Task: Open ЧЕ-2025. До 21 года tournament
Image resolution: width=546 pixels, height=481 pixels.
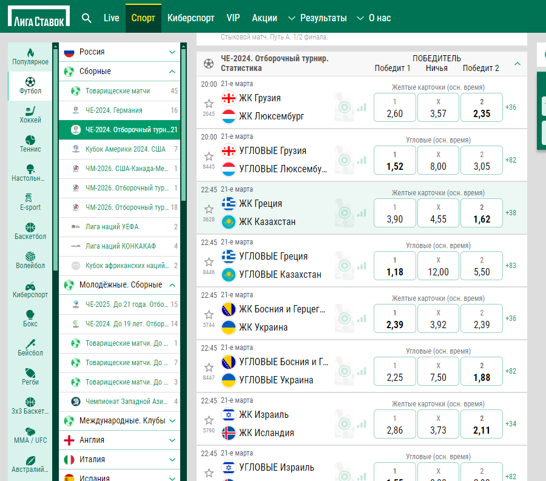Action: 120,304
